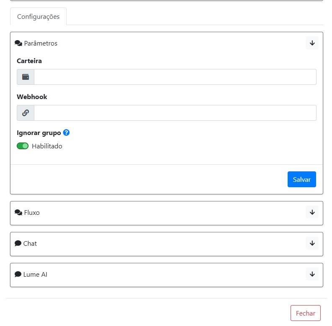The height and width of the screenshot is (326, 332).
Task: Close the dialog with Fechar button
Action: click(306, 313)
